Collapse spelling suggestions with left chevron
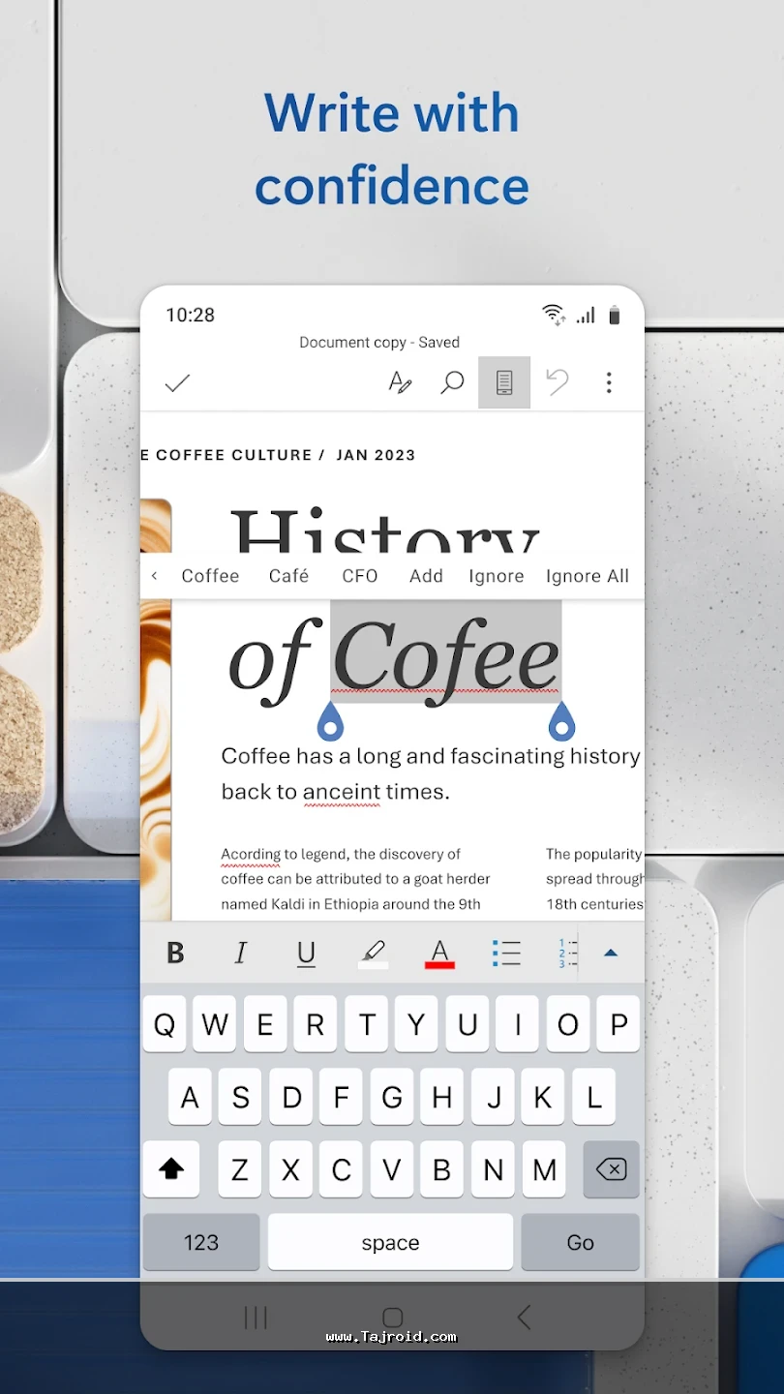The image size is (784, 1394). click(x=155, y=576)
